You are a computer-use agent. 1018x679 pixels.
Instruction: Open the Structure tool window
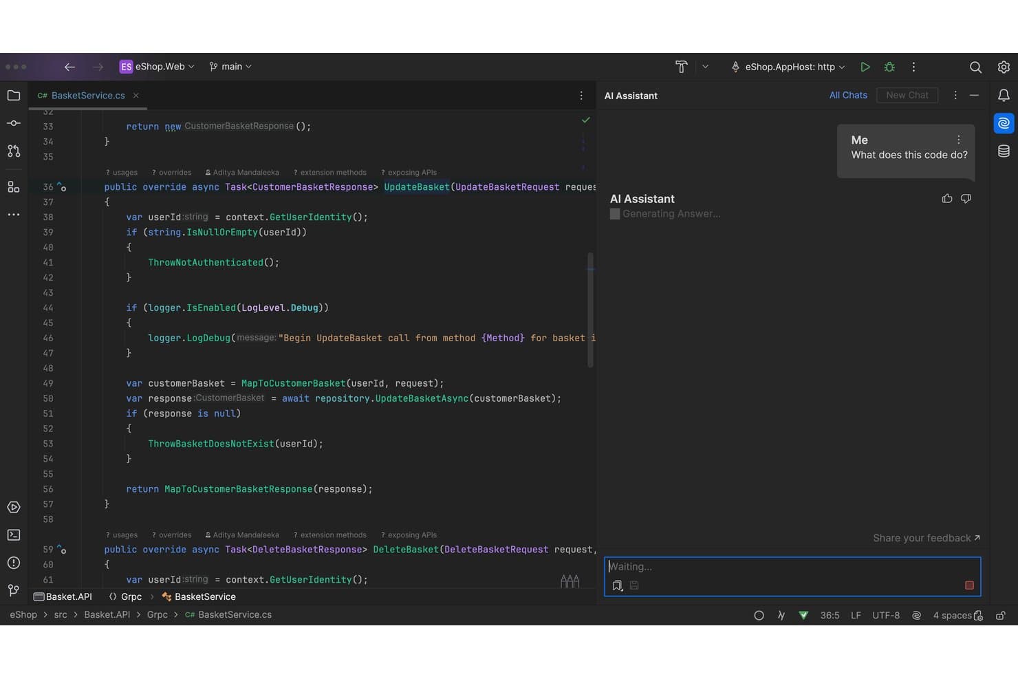(x=14, y=186)
